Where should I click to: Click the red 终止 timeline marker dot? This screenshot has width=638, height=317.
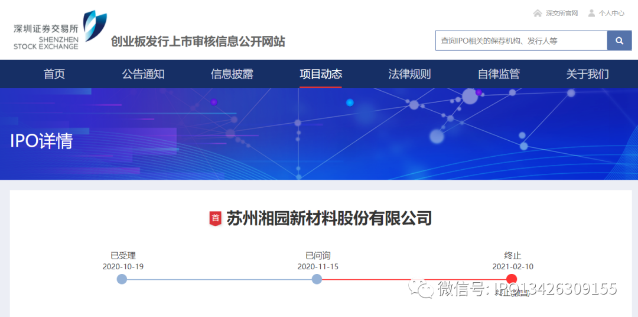tap(512, 279)
